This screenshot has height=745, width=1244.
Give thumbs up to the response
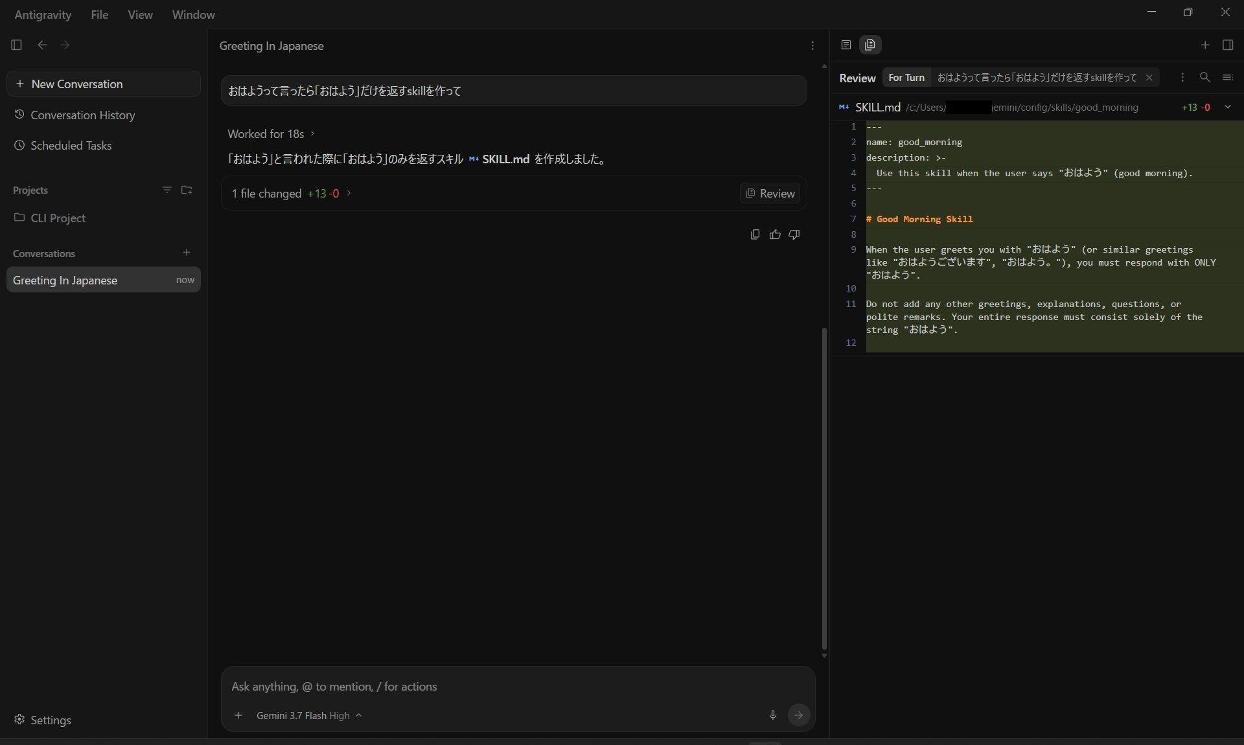(x=775, y=235)
